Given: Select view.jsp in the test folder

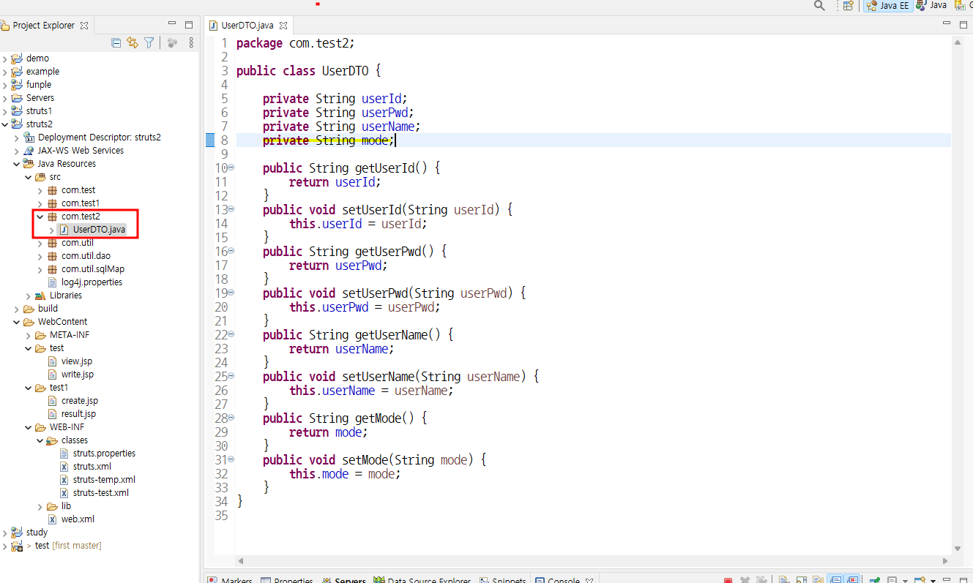Looking at the screenshot, I should click(77, 361).
